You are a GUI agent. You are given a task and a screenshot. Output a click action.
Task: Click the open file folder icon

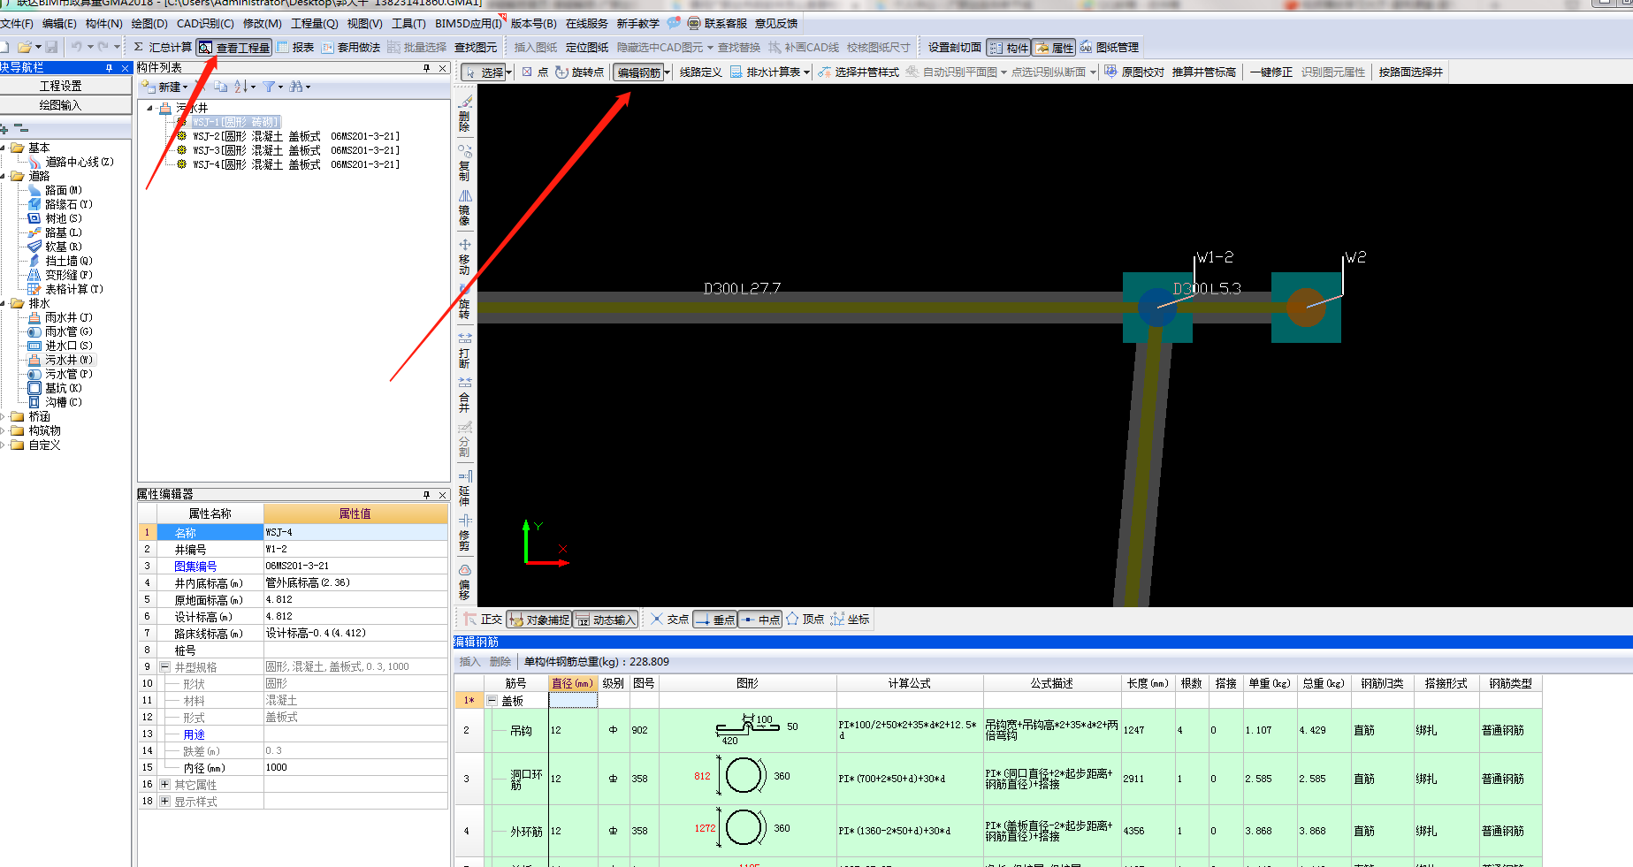(x=25, y=47)
